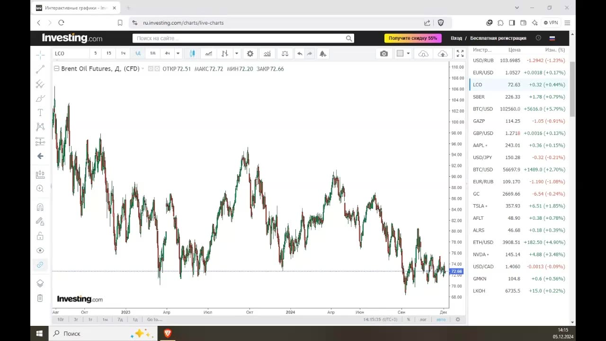Click the Brave browser taskbar icon
606x341 pixels.
[167, 333]
